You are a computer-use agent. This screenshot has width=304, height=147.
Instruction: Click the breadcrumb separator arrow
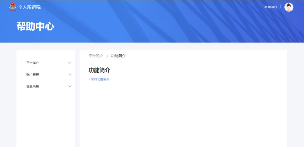(x=107, y=56)
